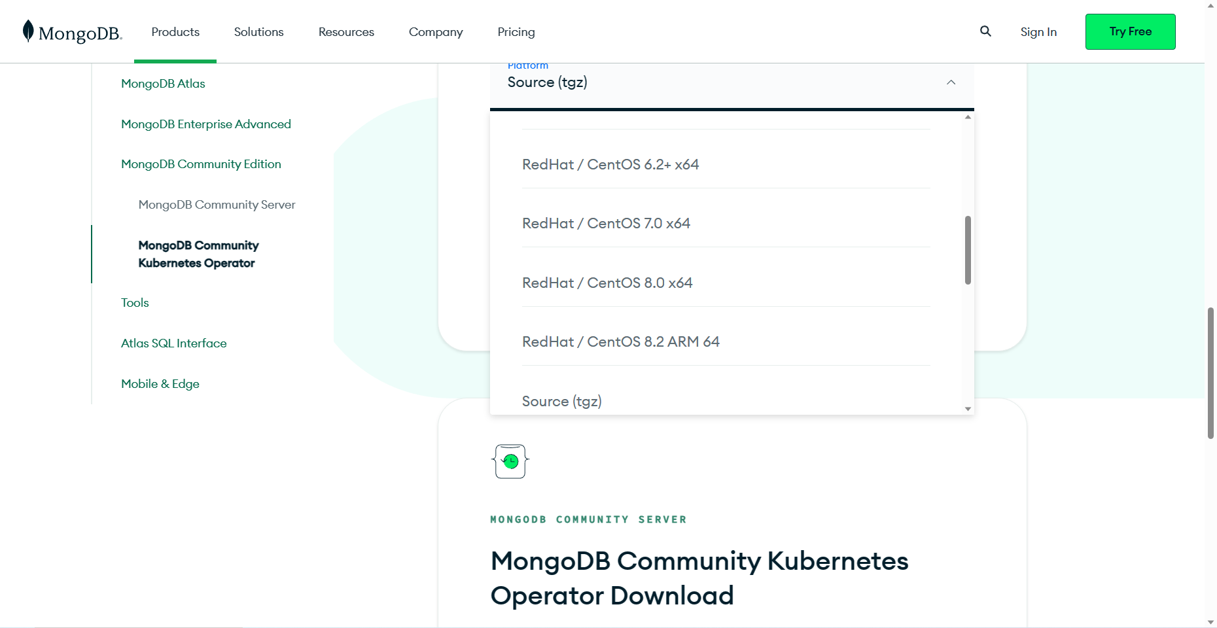Screen dimensions: 1217x628
Task: Select MongoDB Community Kubernetes Operator sidebar item
Action: click(198, 254)
